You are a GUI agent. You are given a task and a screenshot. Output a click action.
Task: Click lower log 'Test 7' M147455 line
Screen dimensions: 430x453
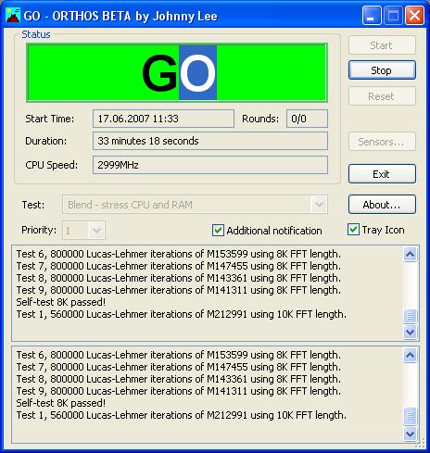coord(179,367)
